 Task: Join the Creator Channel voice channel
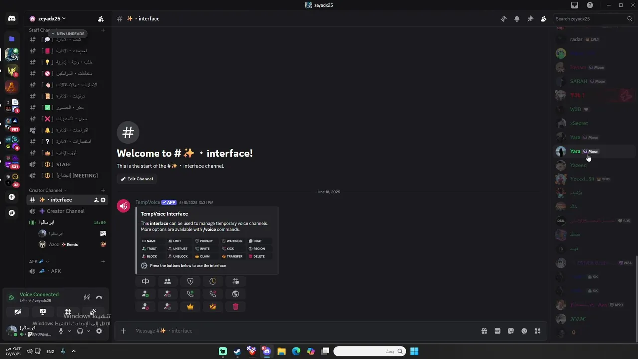coord(67,211)
